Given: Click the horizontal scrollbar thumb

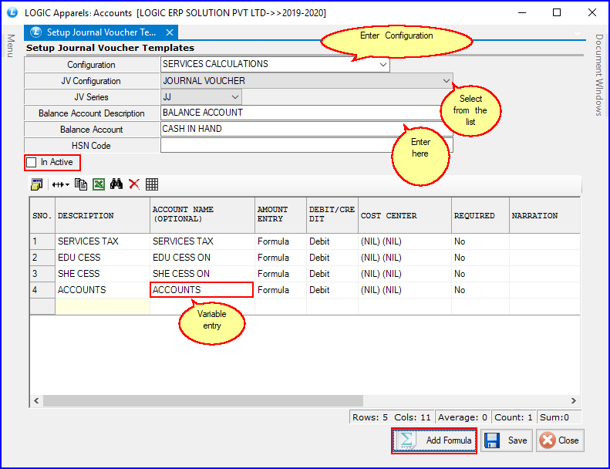Looking at the screenshot, I should [x=203, y=401].
